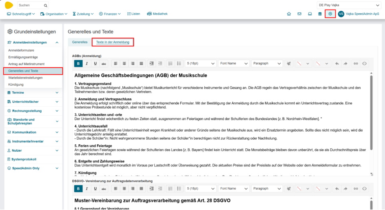
Task: Insert numbered list in AGBs editor
Action: [170, 64]
